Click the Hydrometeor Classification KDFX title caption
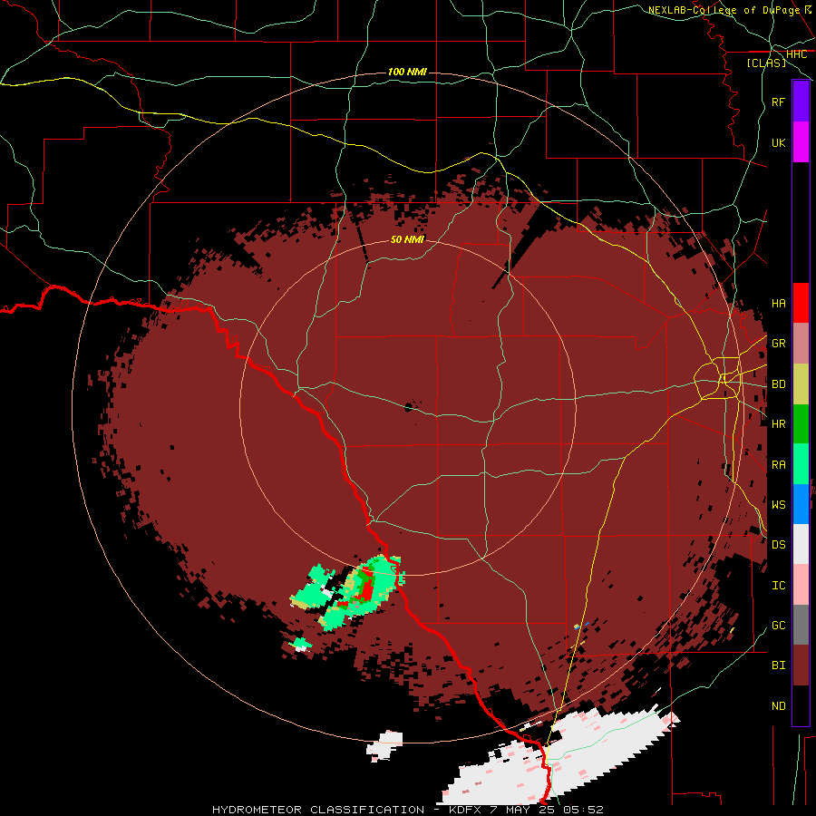This screenshot has width=816, height=816. tap(407, 810)
